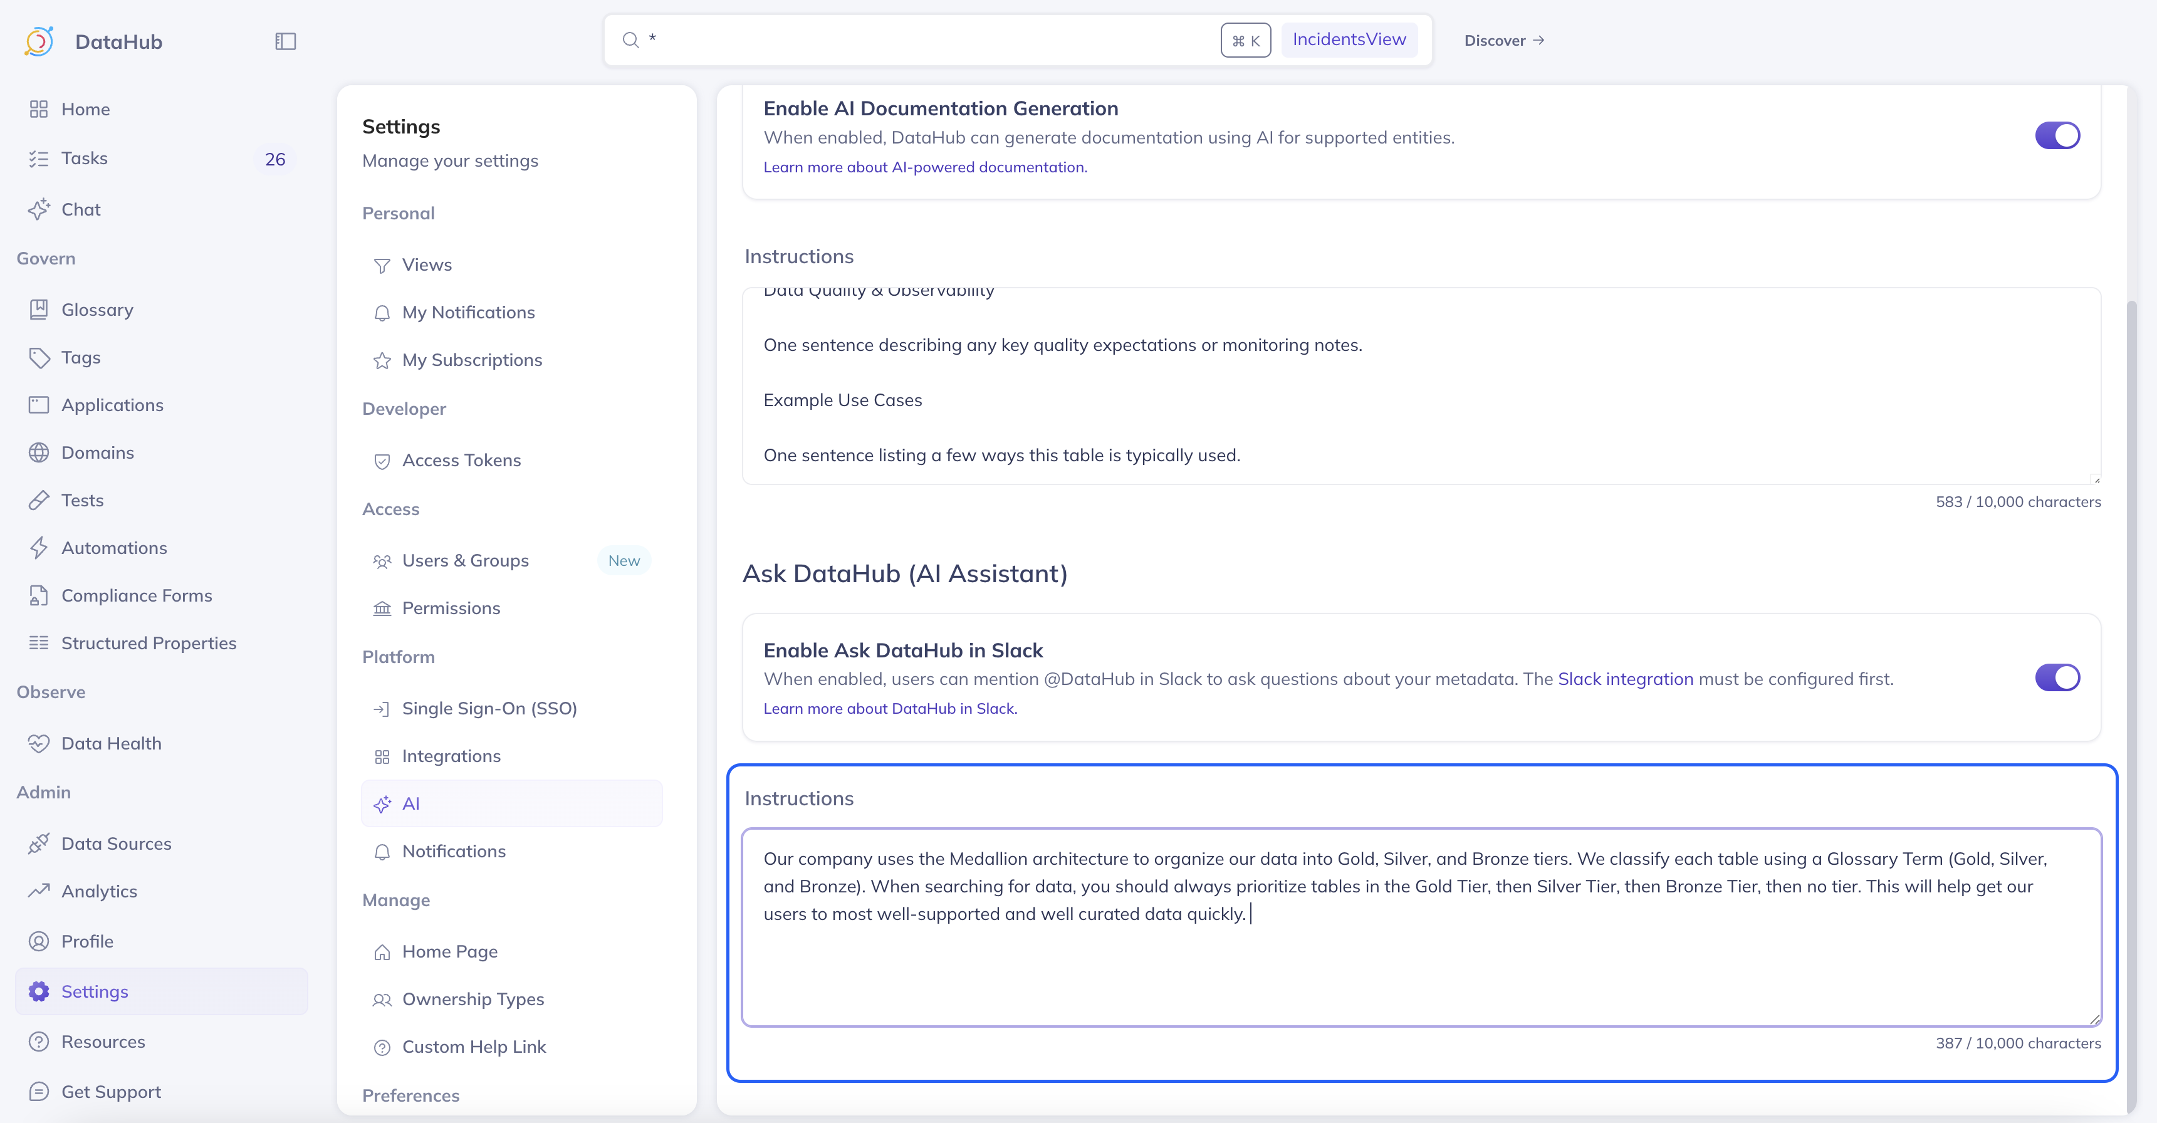Image resolution: width=2157 pixels, height=1123 pixels.
Task: Disable the AI Documentation Generation toggle
Action: point(2057,135)
